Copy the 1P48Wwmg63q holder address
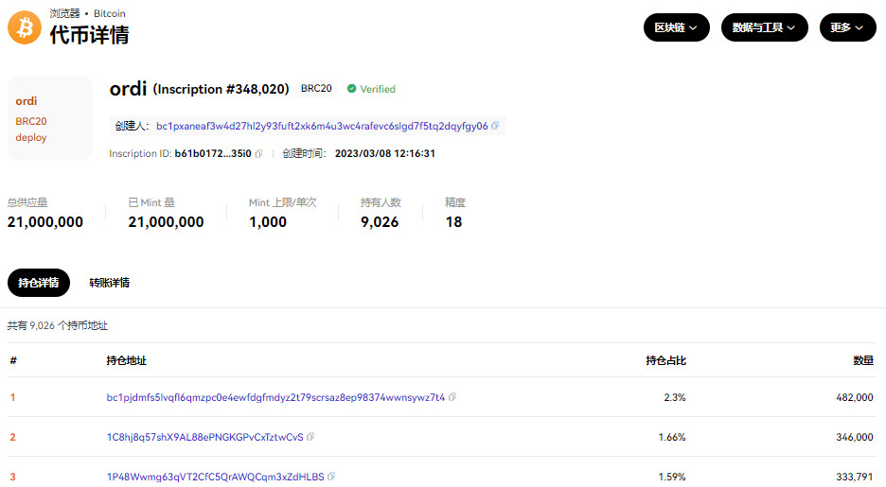886x487 pixels. [331, 477]
